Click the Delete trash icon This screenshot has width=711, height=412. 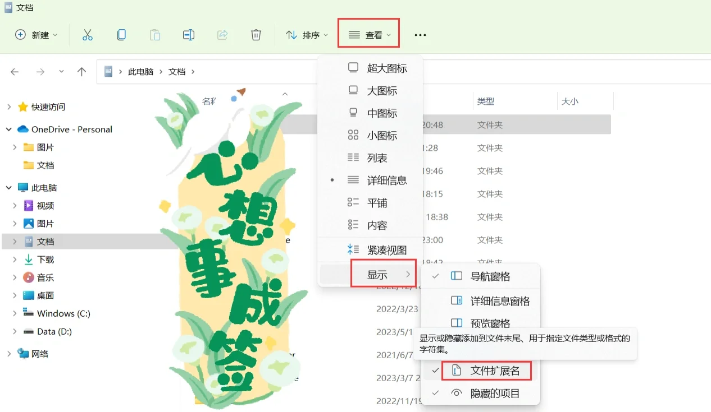pyautogui.click(x=256, y=34)
